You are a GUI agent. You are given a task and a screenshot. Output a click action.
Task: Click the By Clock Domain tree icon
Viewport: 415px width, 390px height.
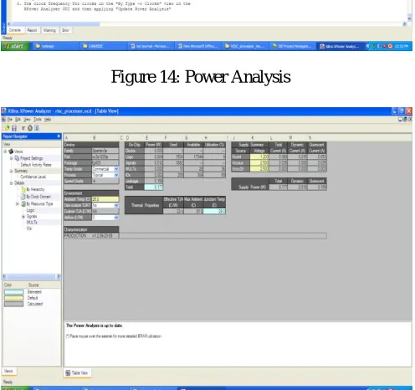(23, 197)
